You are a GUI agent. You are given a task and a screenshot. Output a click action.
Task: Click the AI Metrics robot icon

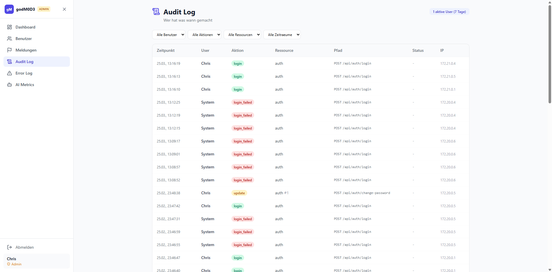[x=9, y=85]
